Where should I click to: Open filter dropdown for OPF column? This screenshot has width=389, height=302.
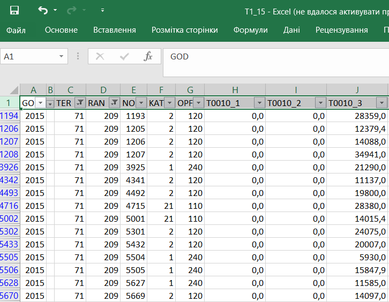(198, 103)
